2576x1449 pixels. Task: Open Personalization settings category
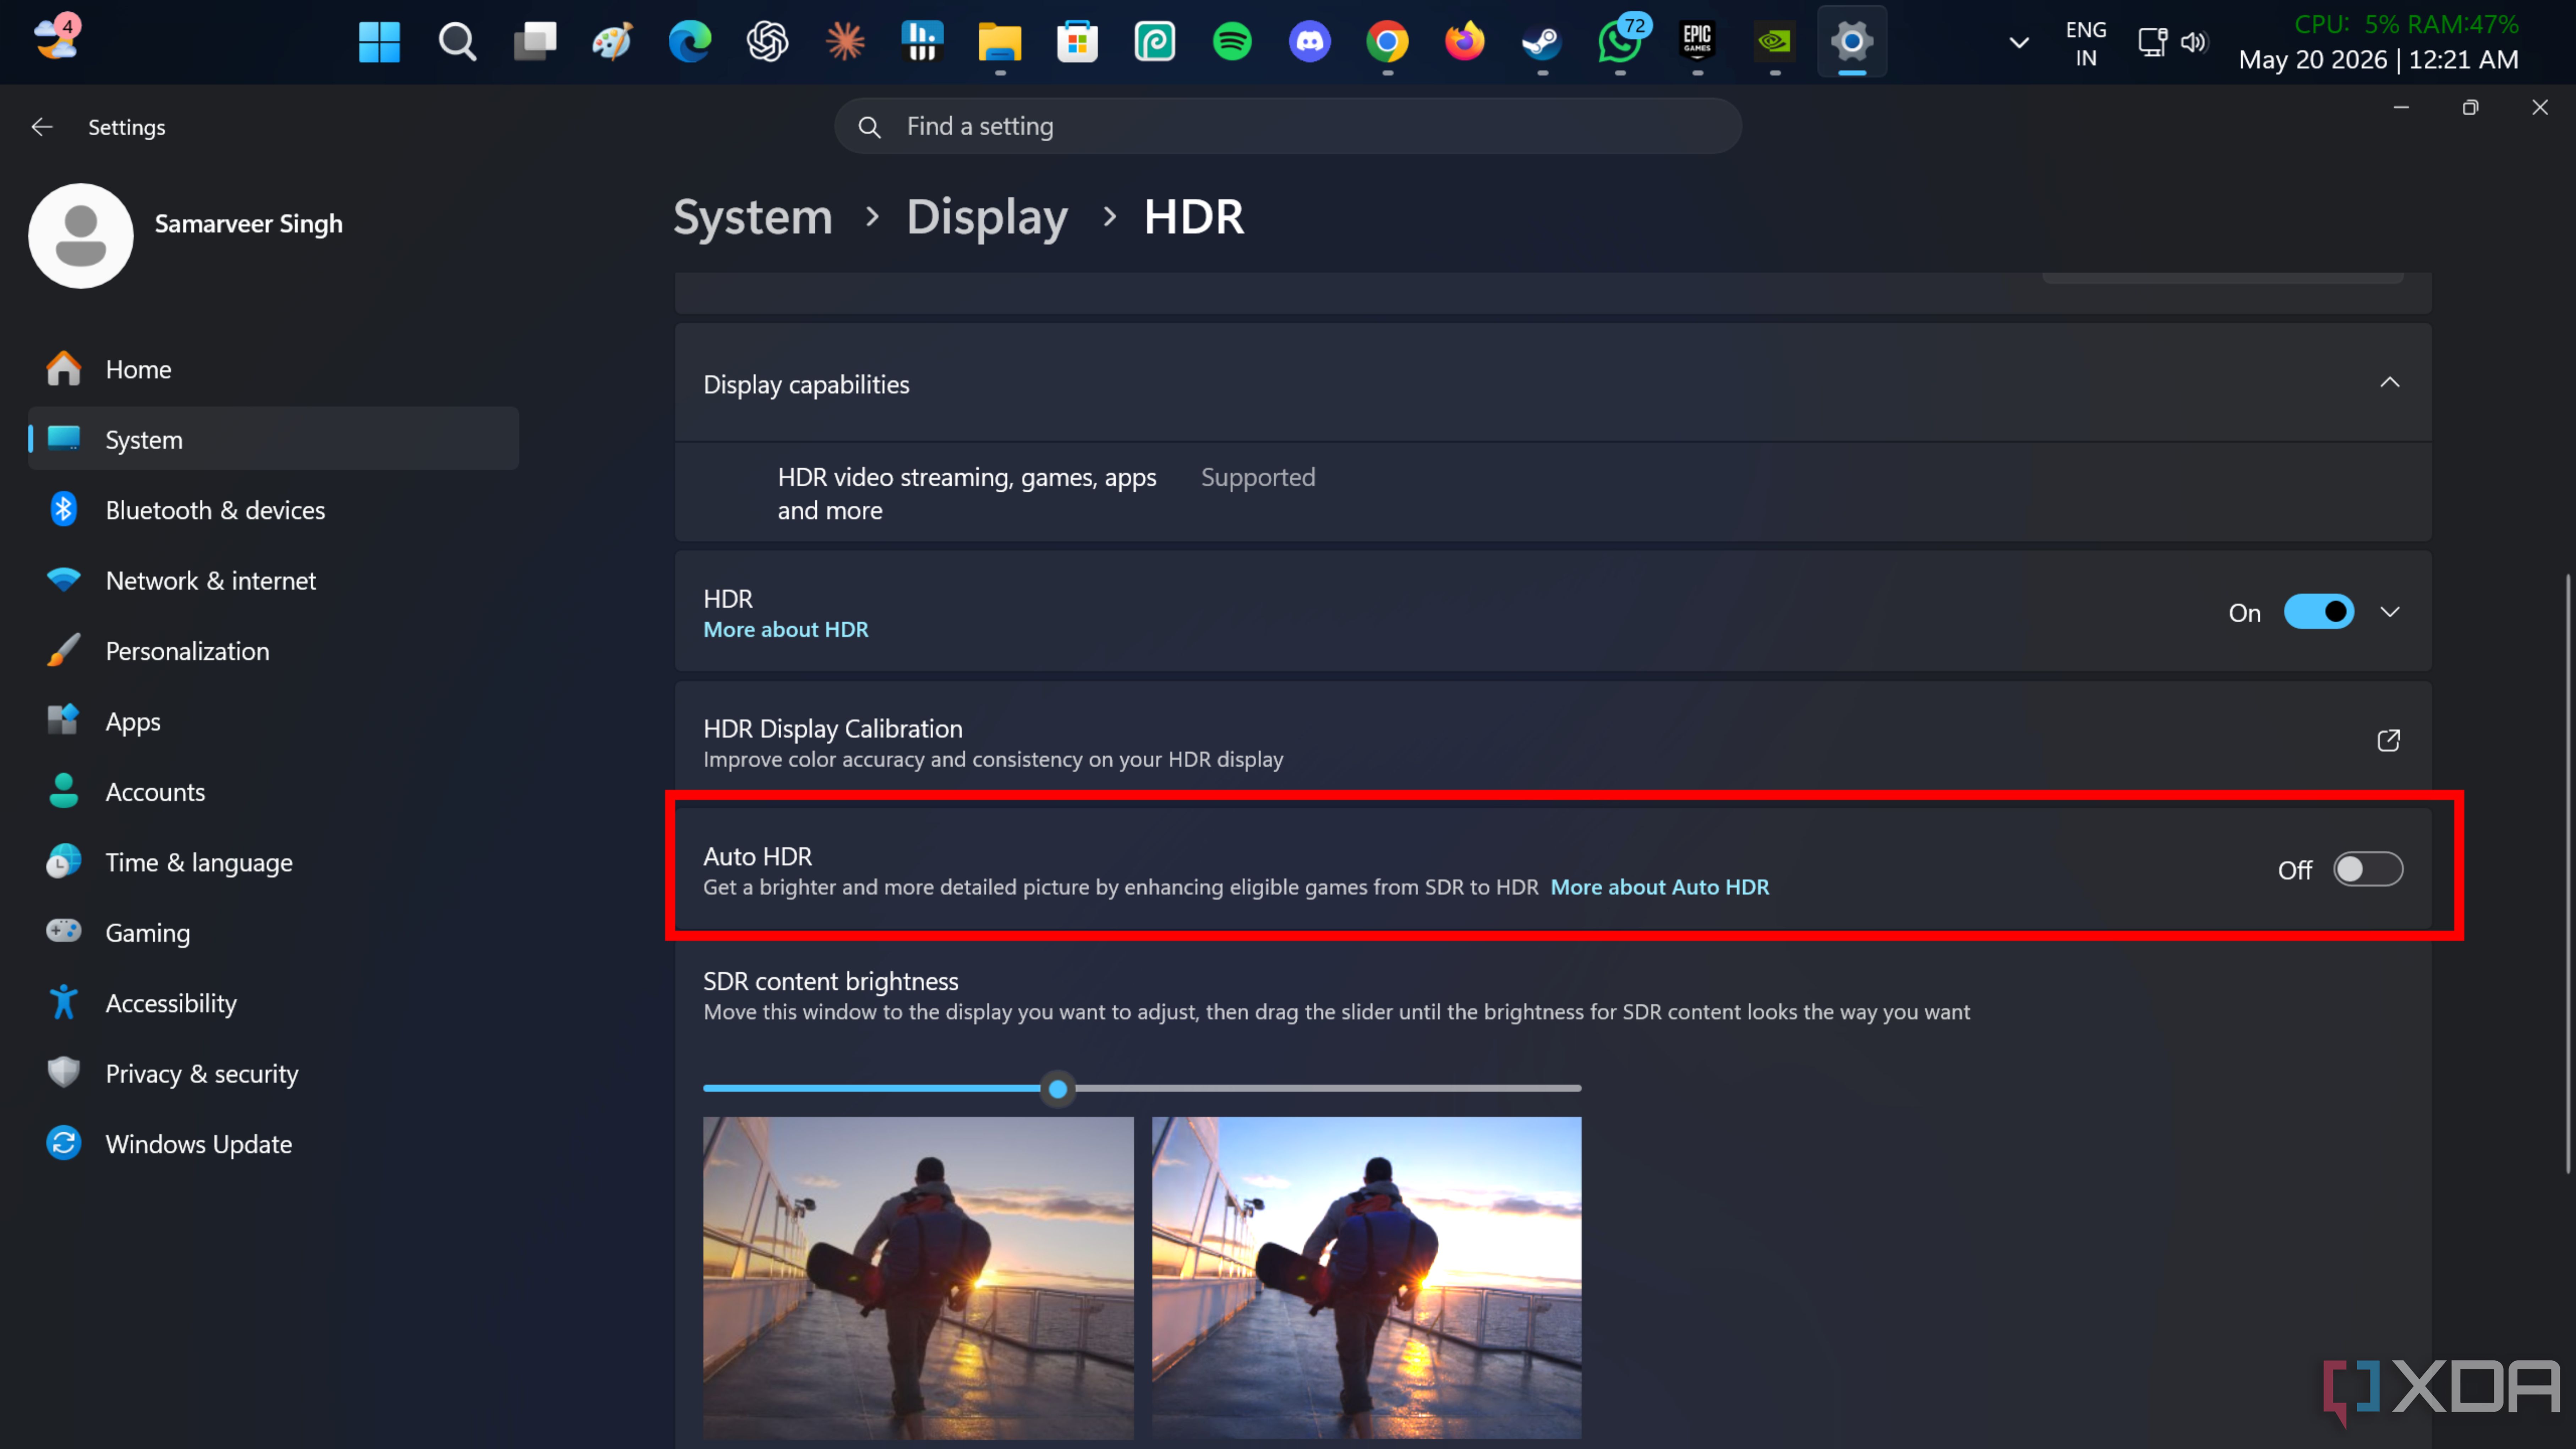[273, 651]
